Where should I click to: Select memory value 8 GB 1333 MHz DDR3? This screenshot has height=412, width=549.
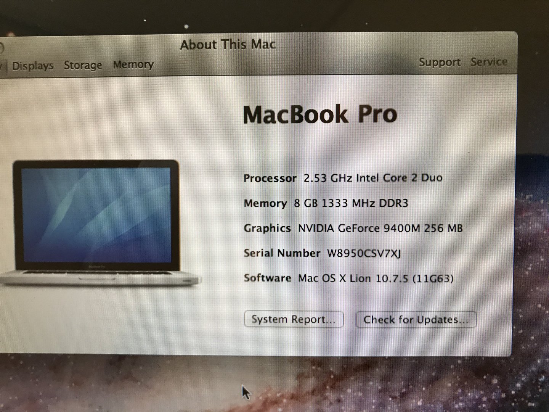click(x=351, y=203)
